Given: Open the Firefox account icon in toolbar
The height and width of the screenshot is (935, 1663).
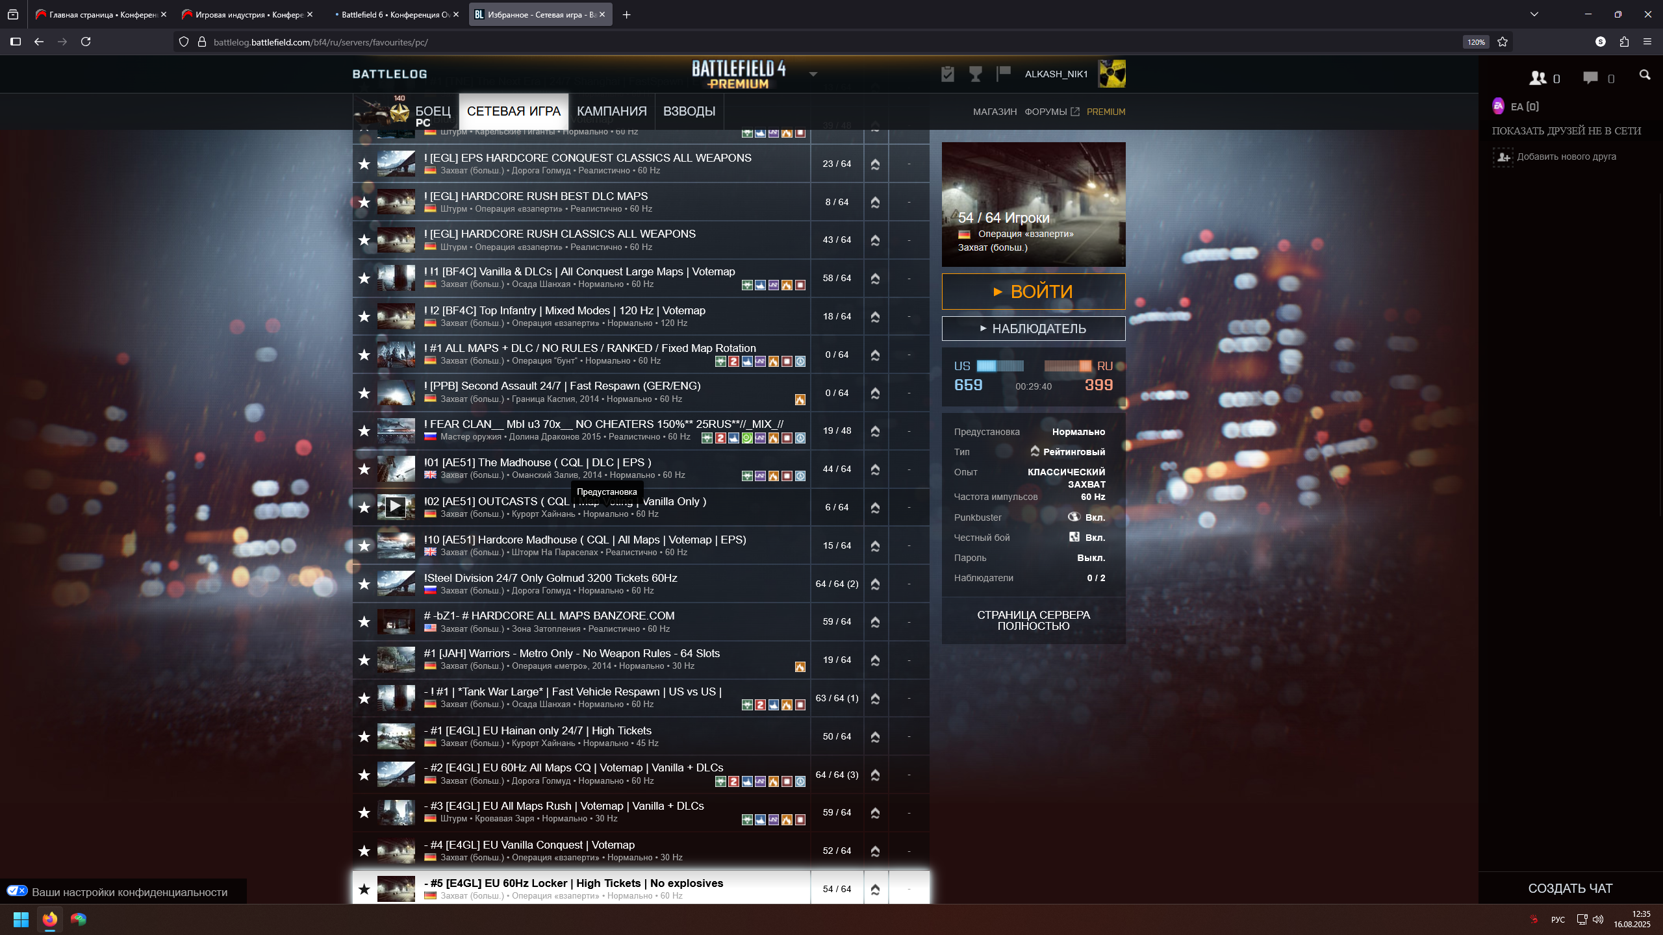Looking at the screenshot, I should click(x=1601, y=42).
